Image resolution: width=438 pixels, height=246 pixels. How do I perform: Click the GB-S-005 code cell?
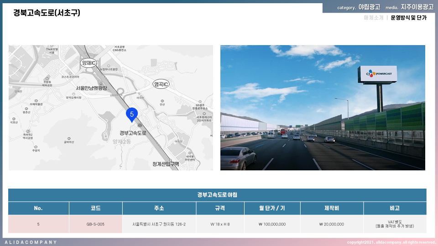pyautogui.click(x=95, y=224)
